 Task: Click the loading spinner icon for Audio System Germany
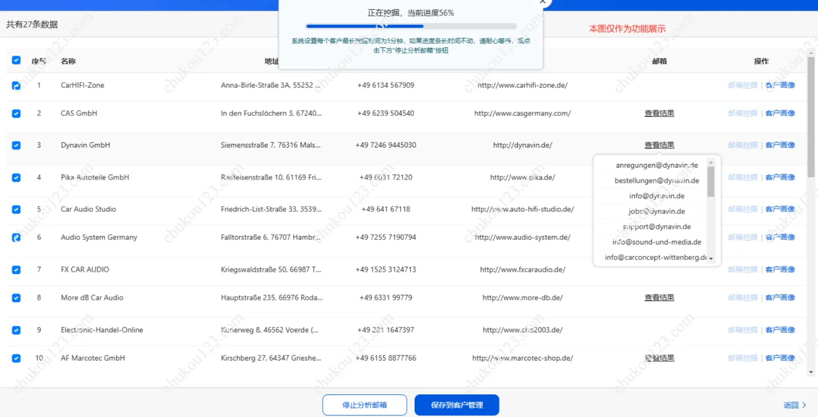(16, 238)
